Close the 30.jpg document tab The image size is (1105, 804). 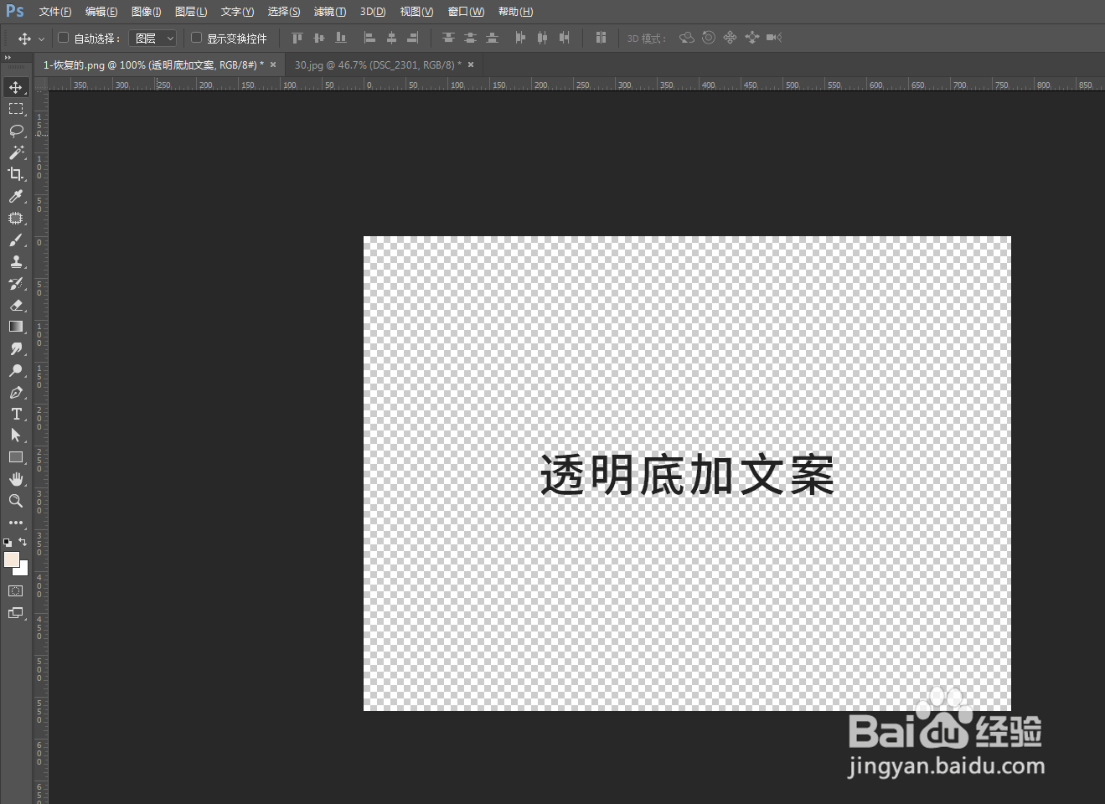pyautogui.click(x=471, y=64)
